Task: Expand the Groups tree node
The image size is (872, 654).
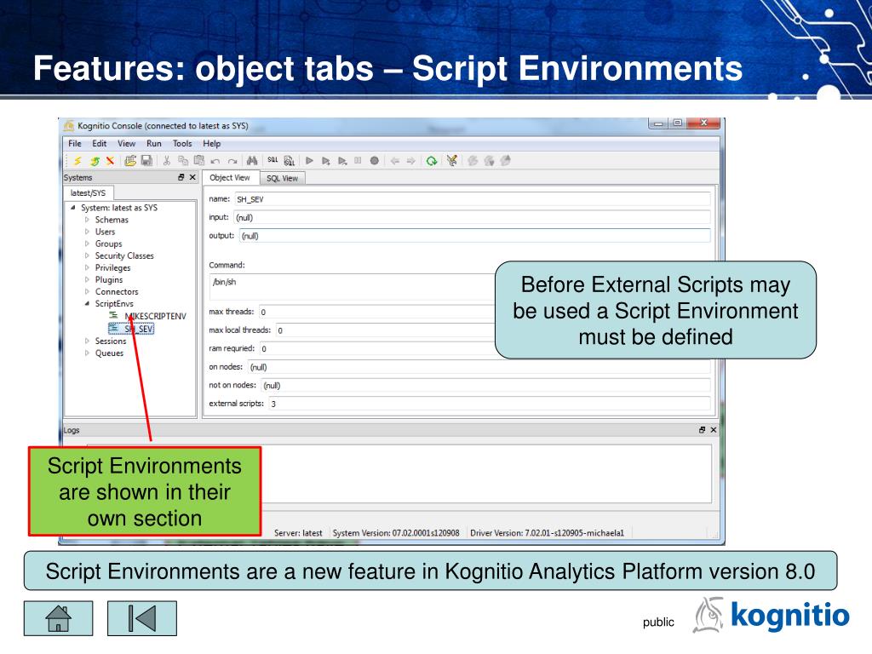Action: coord(87,244)
